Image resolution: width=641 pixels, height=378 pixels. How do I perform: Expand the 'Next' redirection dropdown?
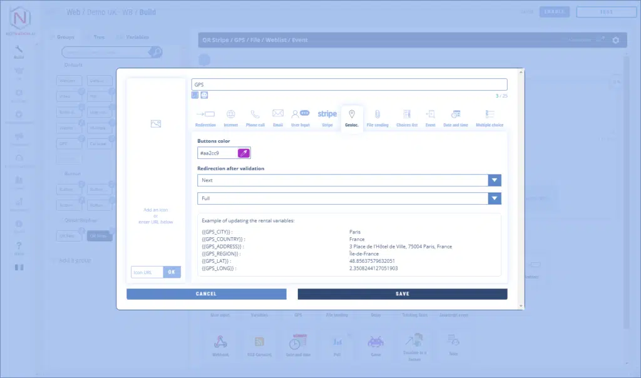495,180
